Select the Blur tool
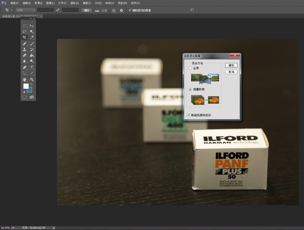Screen dimensions: 304x230 (24, 61)
